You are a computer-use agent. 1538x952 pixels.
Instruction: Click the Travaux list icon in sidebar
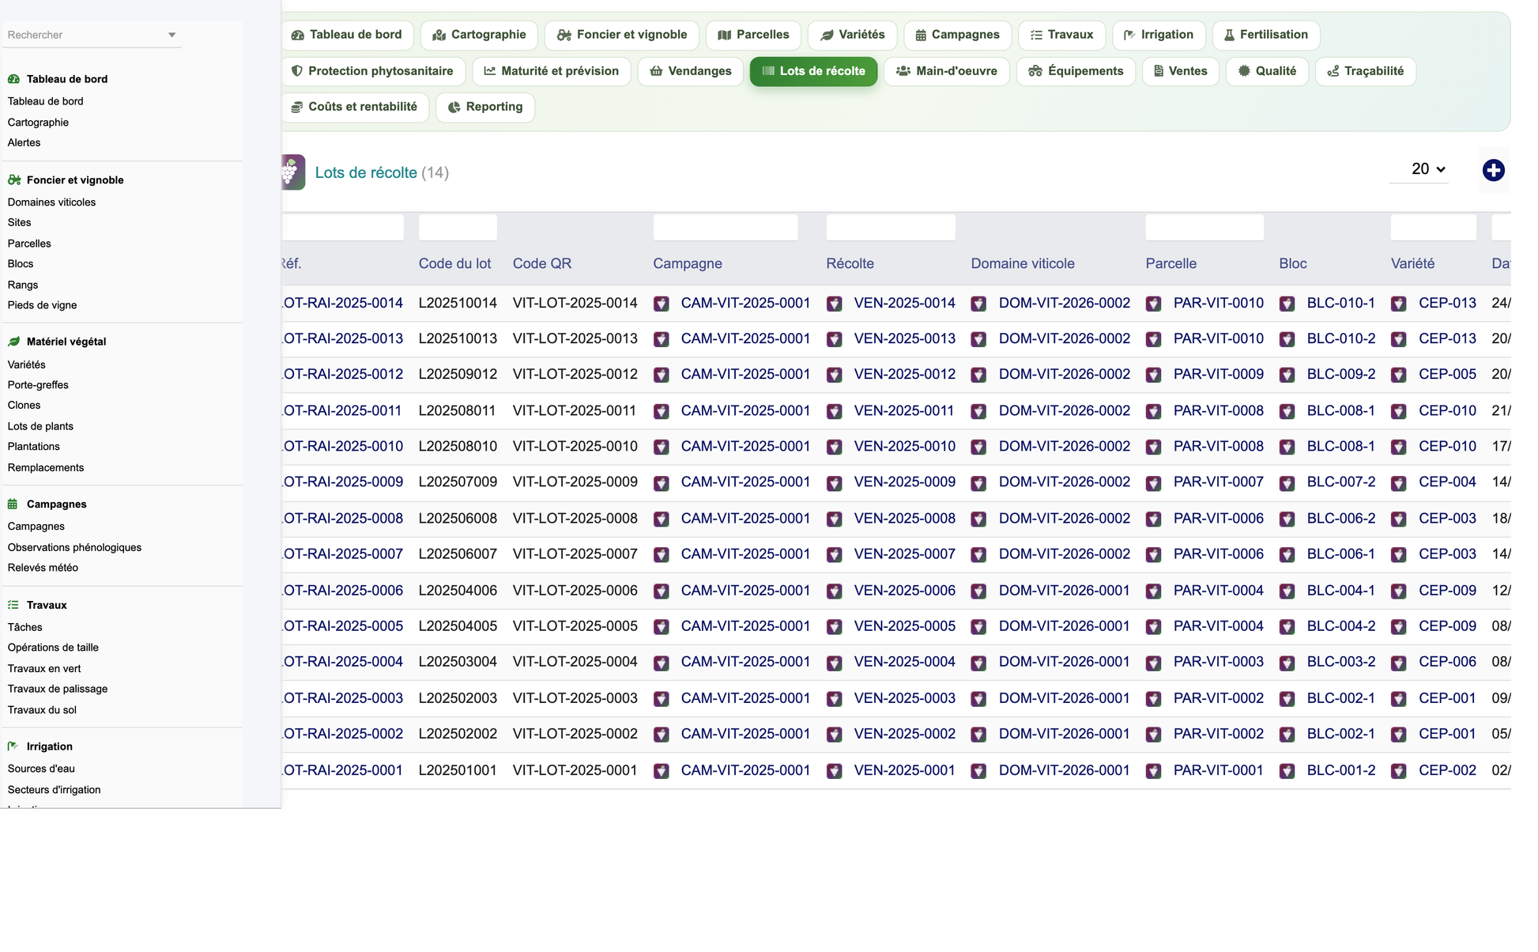pyautogui.click(x=13, y=605)
